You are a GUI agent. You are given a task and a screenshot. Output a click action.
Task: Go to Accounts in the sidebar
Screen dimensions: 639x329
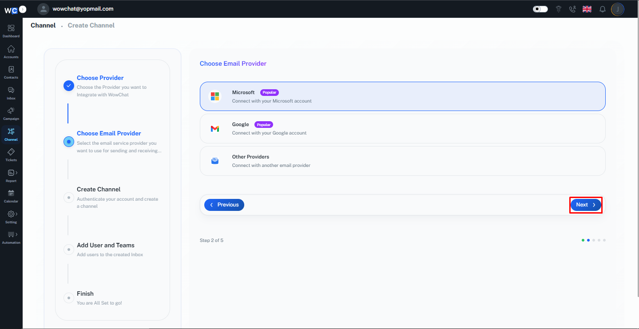click(11, 49)
